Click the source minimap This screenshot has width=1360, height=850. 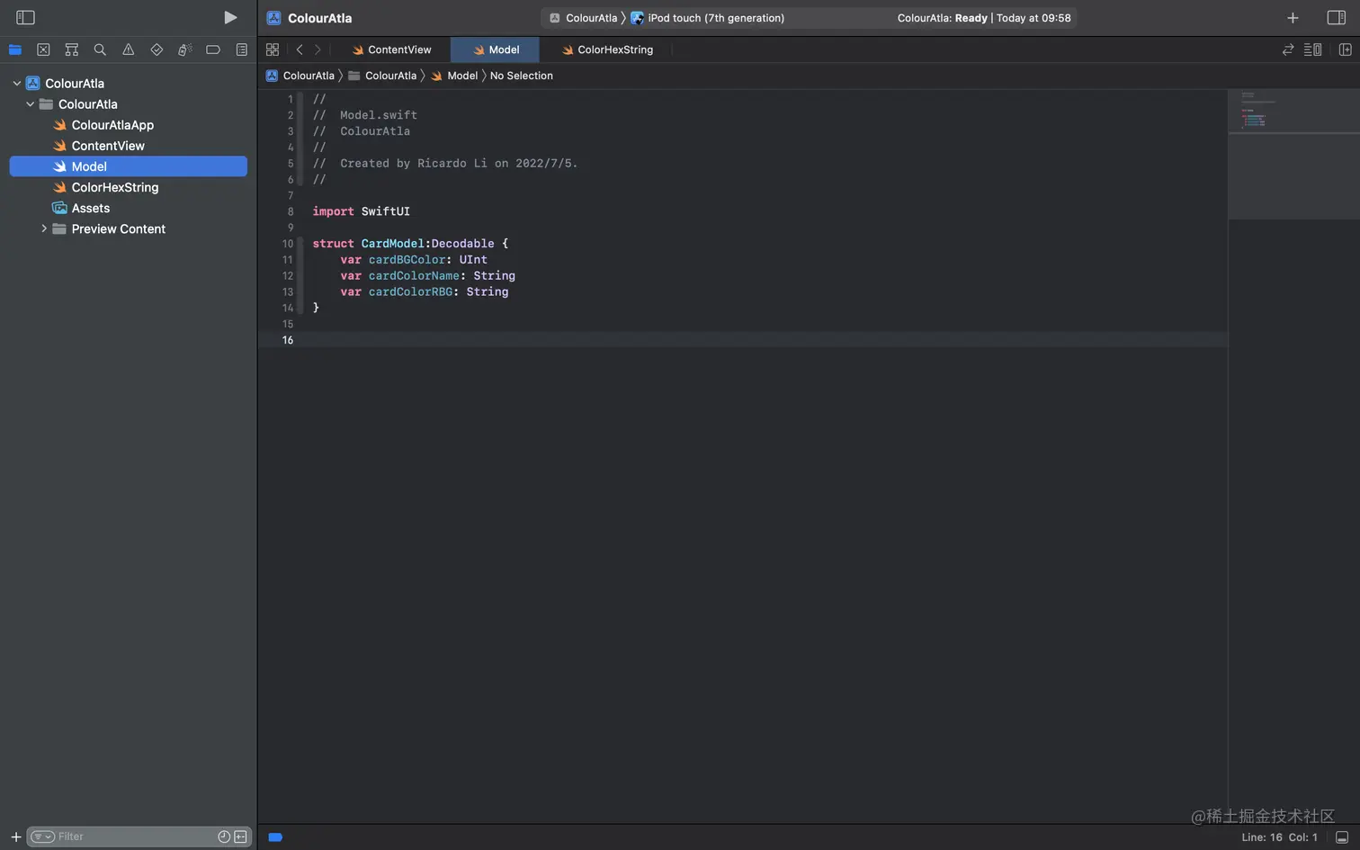(1293, 154)
